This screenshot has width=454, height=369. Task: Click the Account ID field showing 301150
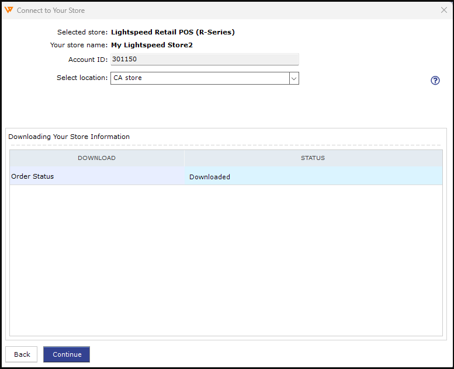(x=205, y=59)
